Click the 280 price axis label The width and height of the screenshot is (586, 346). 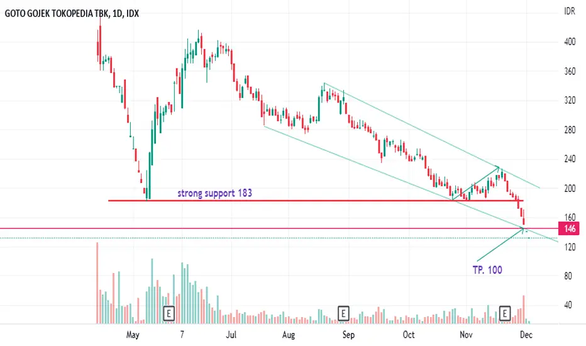pos(570,130)
